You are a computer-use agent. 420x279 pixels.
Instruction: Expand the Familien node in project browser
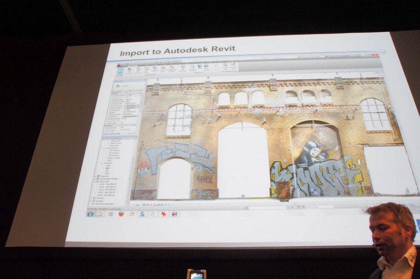pos(92,198)
